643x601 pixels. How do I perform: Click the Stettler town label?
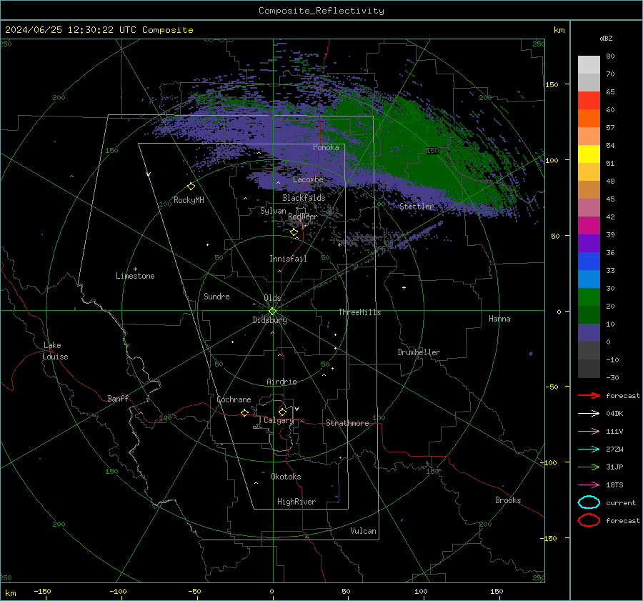[417, 207]
